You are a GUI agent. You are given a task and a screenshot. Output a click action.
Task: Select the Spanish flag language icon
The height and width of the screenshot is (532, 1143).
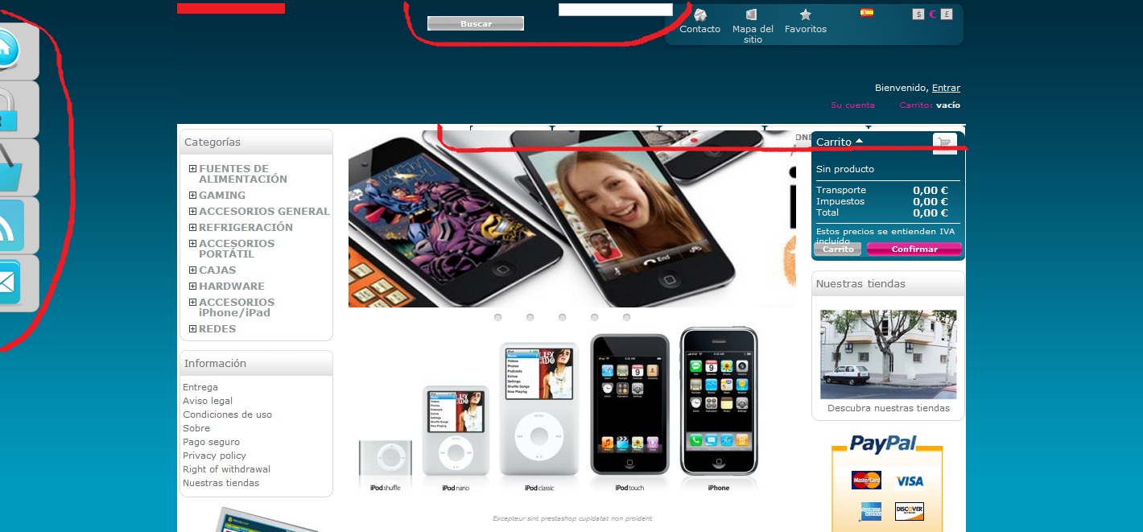pyautogui.click(x=867, y=13)
